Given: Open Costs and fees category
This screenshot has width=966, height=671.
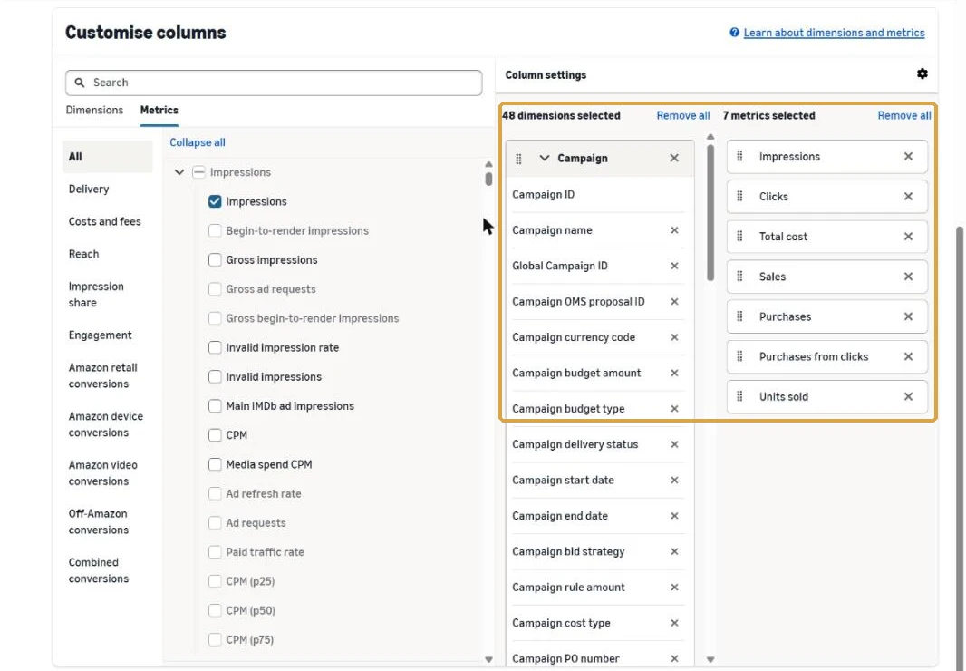Looking at the screenshot, I should (105, 221).
